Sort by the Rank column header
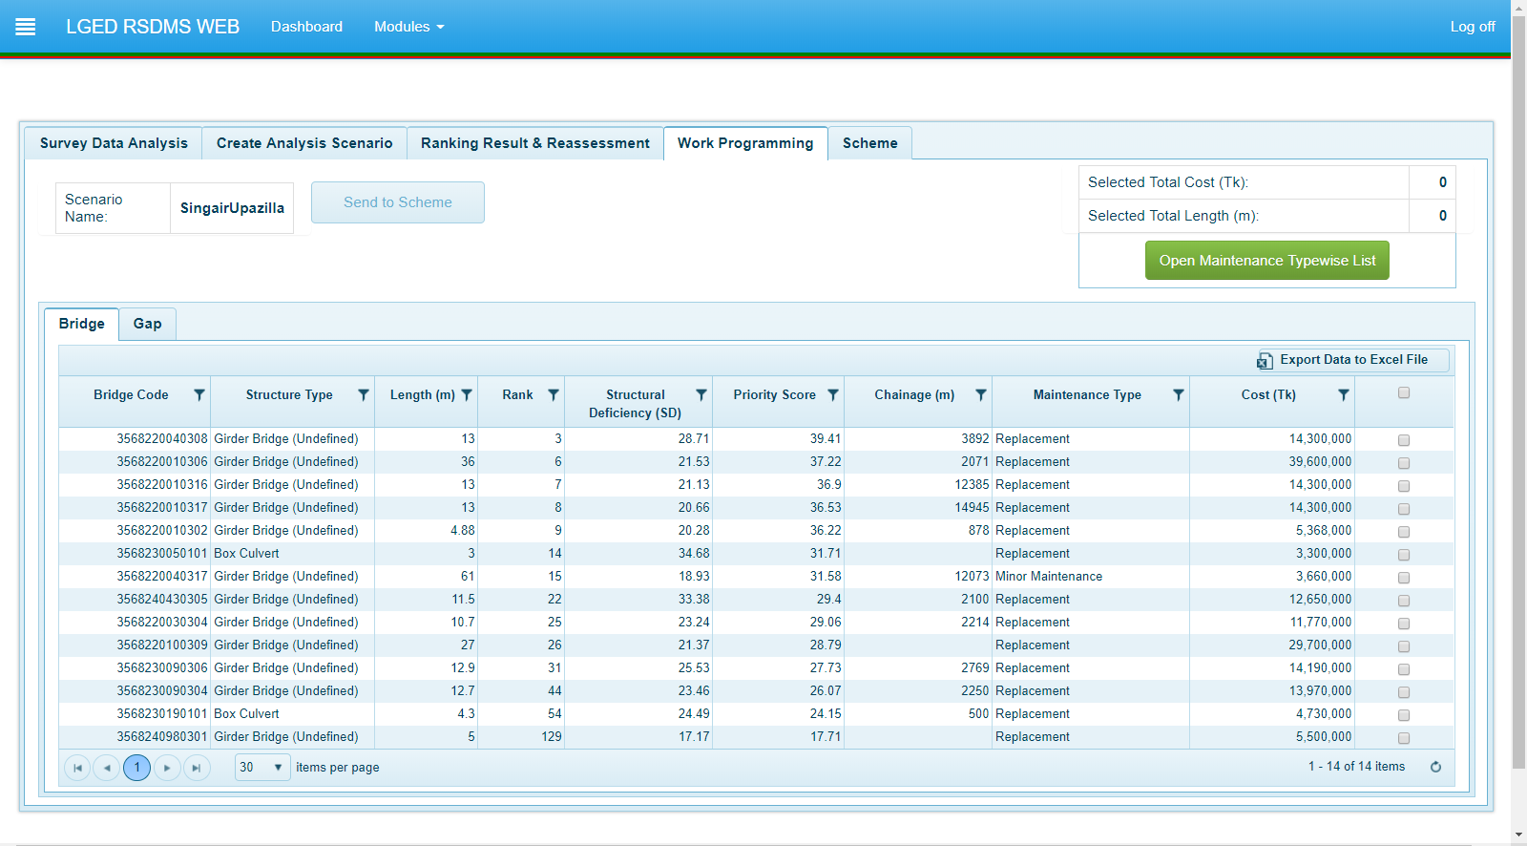 517,394
